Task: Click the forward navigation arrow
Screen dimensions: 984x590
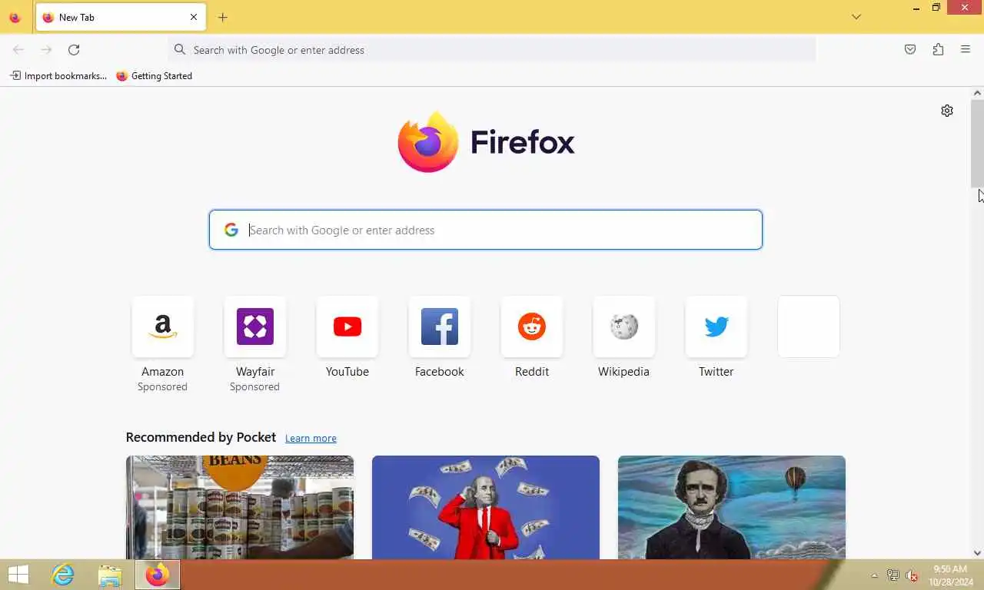Action: [46, 50]
